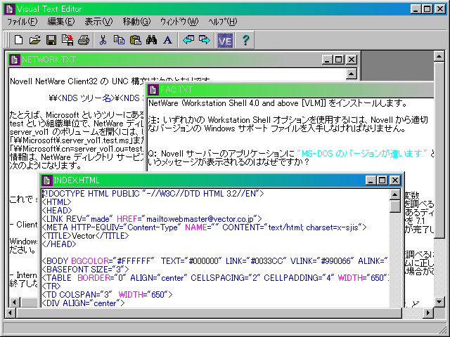This screenshot has width=450, height=337.
Task: Open the ウィンドウ(W) menu
Action: pos(179,22)
